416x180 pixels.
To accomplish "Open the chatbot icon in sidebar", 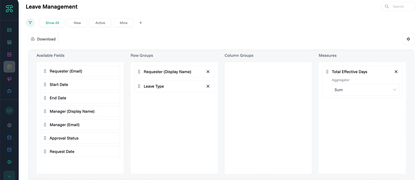I will point(9,91).
